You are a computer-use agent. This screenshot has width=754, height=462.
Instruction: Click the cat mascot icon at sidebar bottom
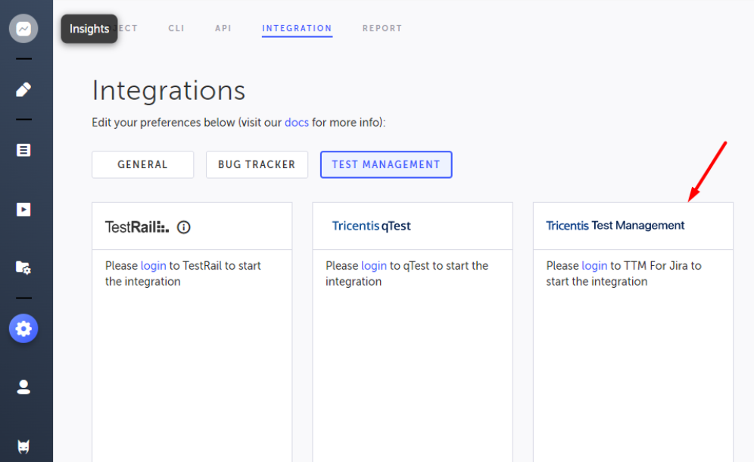pyautogui.click(x=23, y=447)
